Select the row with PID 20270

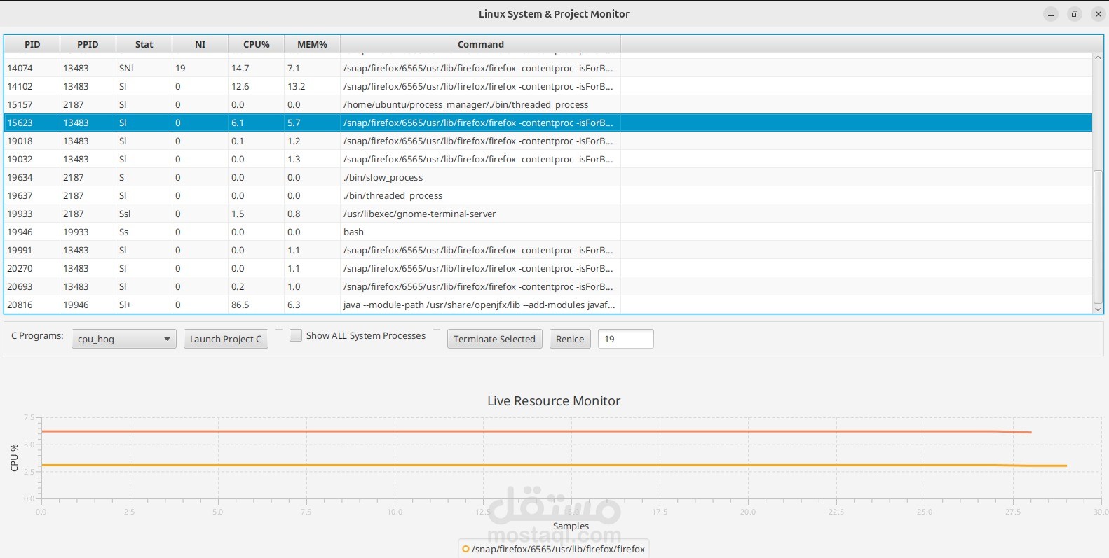548,268
